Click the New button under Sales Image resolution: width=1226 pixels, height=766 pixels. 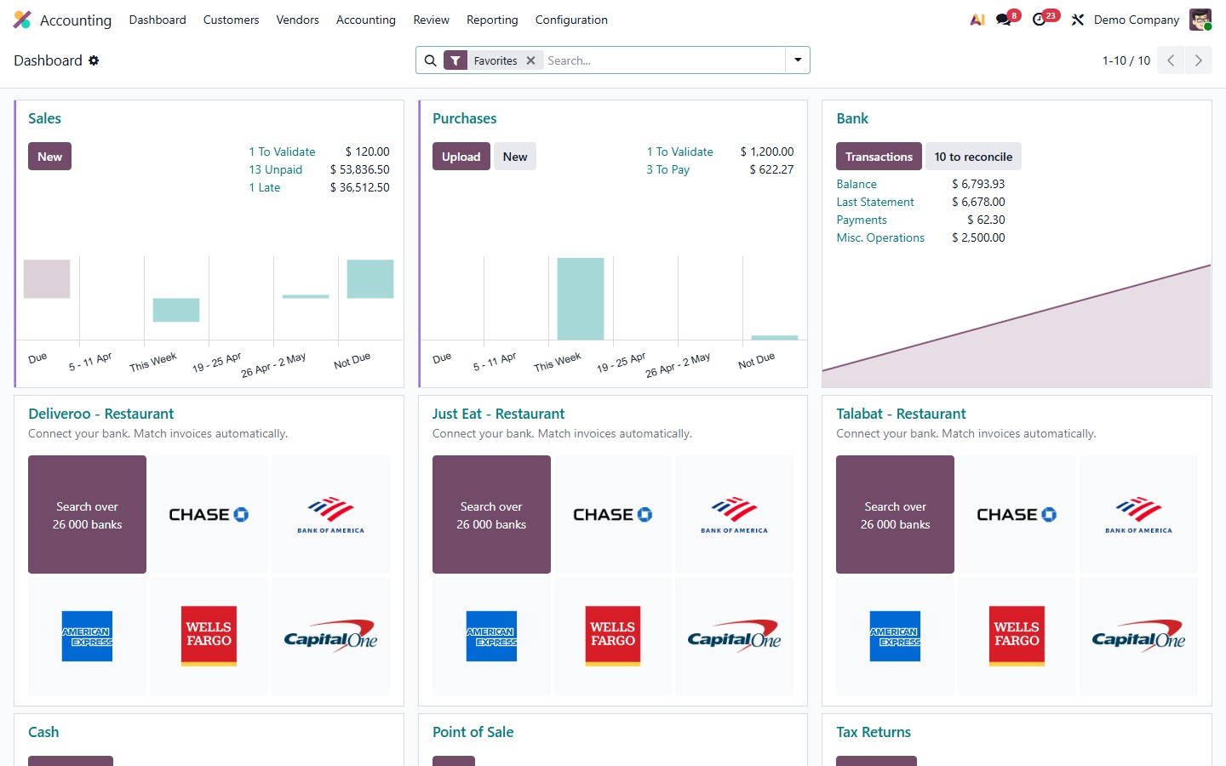tap(49, 156)
